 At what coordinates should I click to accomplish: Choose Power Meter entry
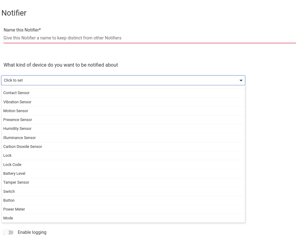pyautogui.click(x=14, y=209)
